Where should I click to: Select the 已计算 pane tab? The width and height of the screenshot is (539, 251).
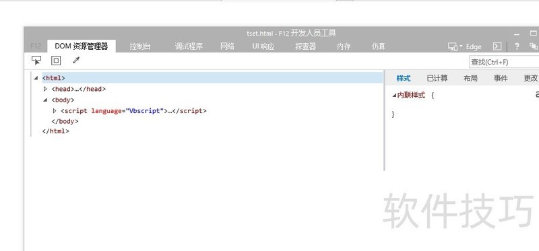pos(437,78)
